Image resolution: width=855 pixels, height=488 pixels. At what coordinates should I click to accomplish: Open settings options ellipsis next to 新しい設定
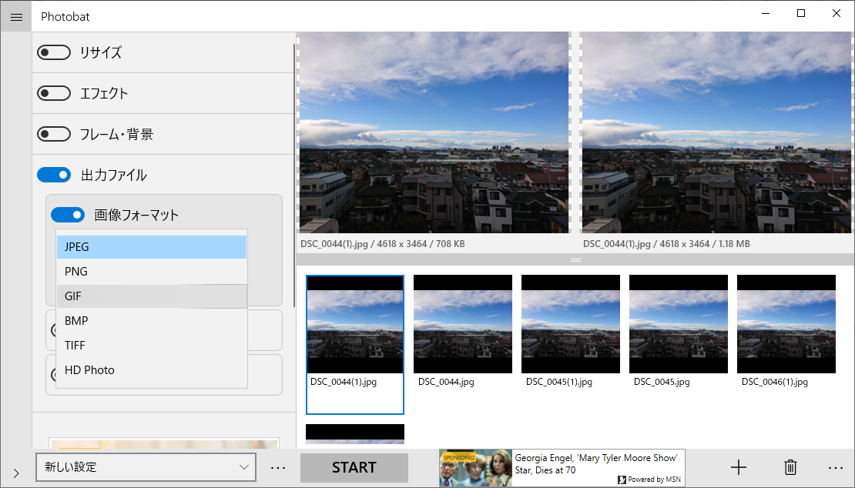coord(278,467)
